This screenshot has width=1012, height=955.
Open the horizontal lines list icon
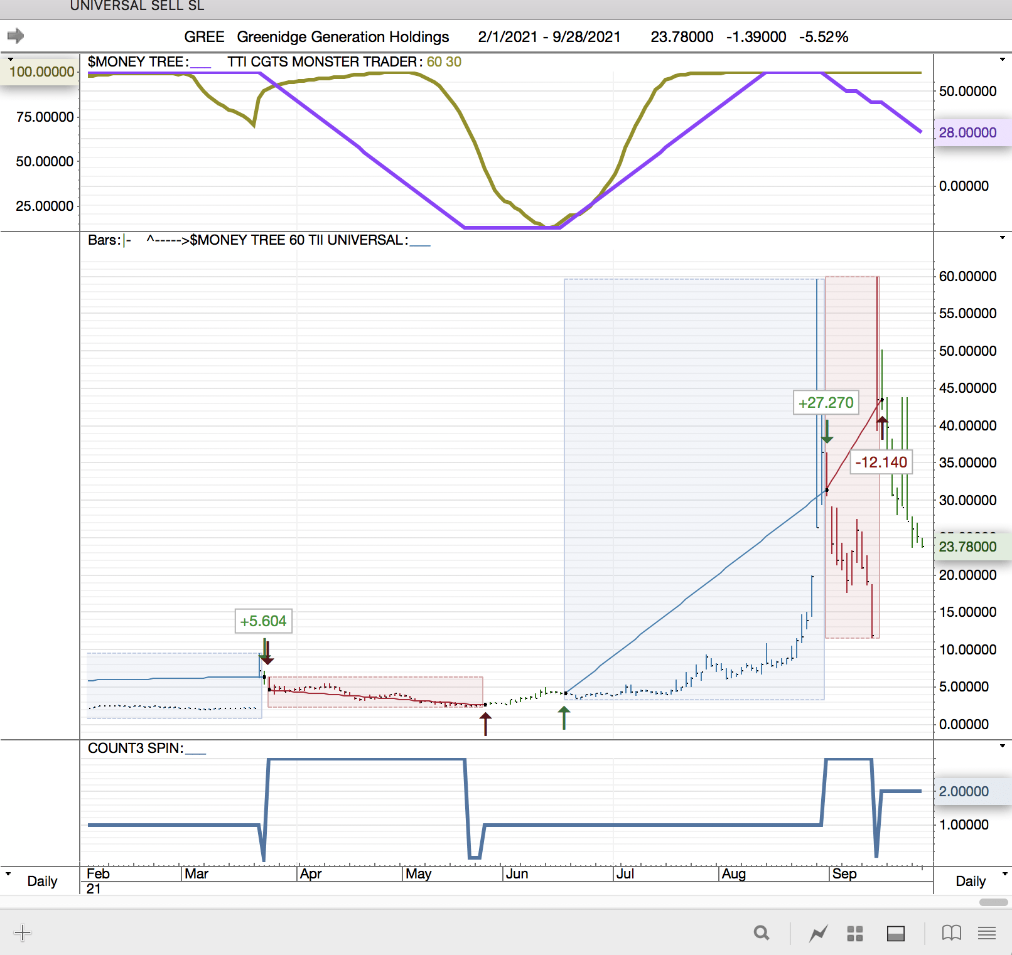(987, 933)
